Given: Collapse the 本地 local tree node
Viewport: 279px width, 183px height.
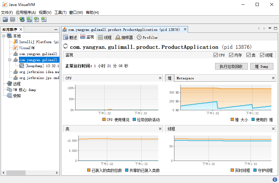Looking at the screenshot, I should pyautogui.click(x=3, y=36).
